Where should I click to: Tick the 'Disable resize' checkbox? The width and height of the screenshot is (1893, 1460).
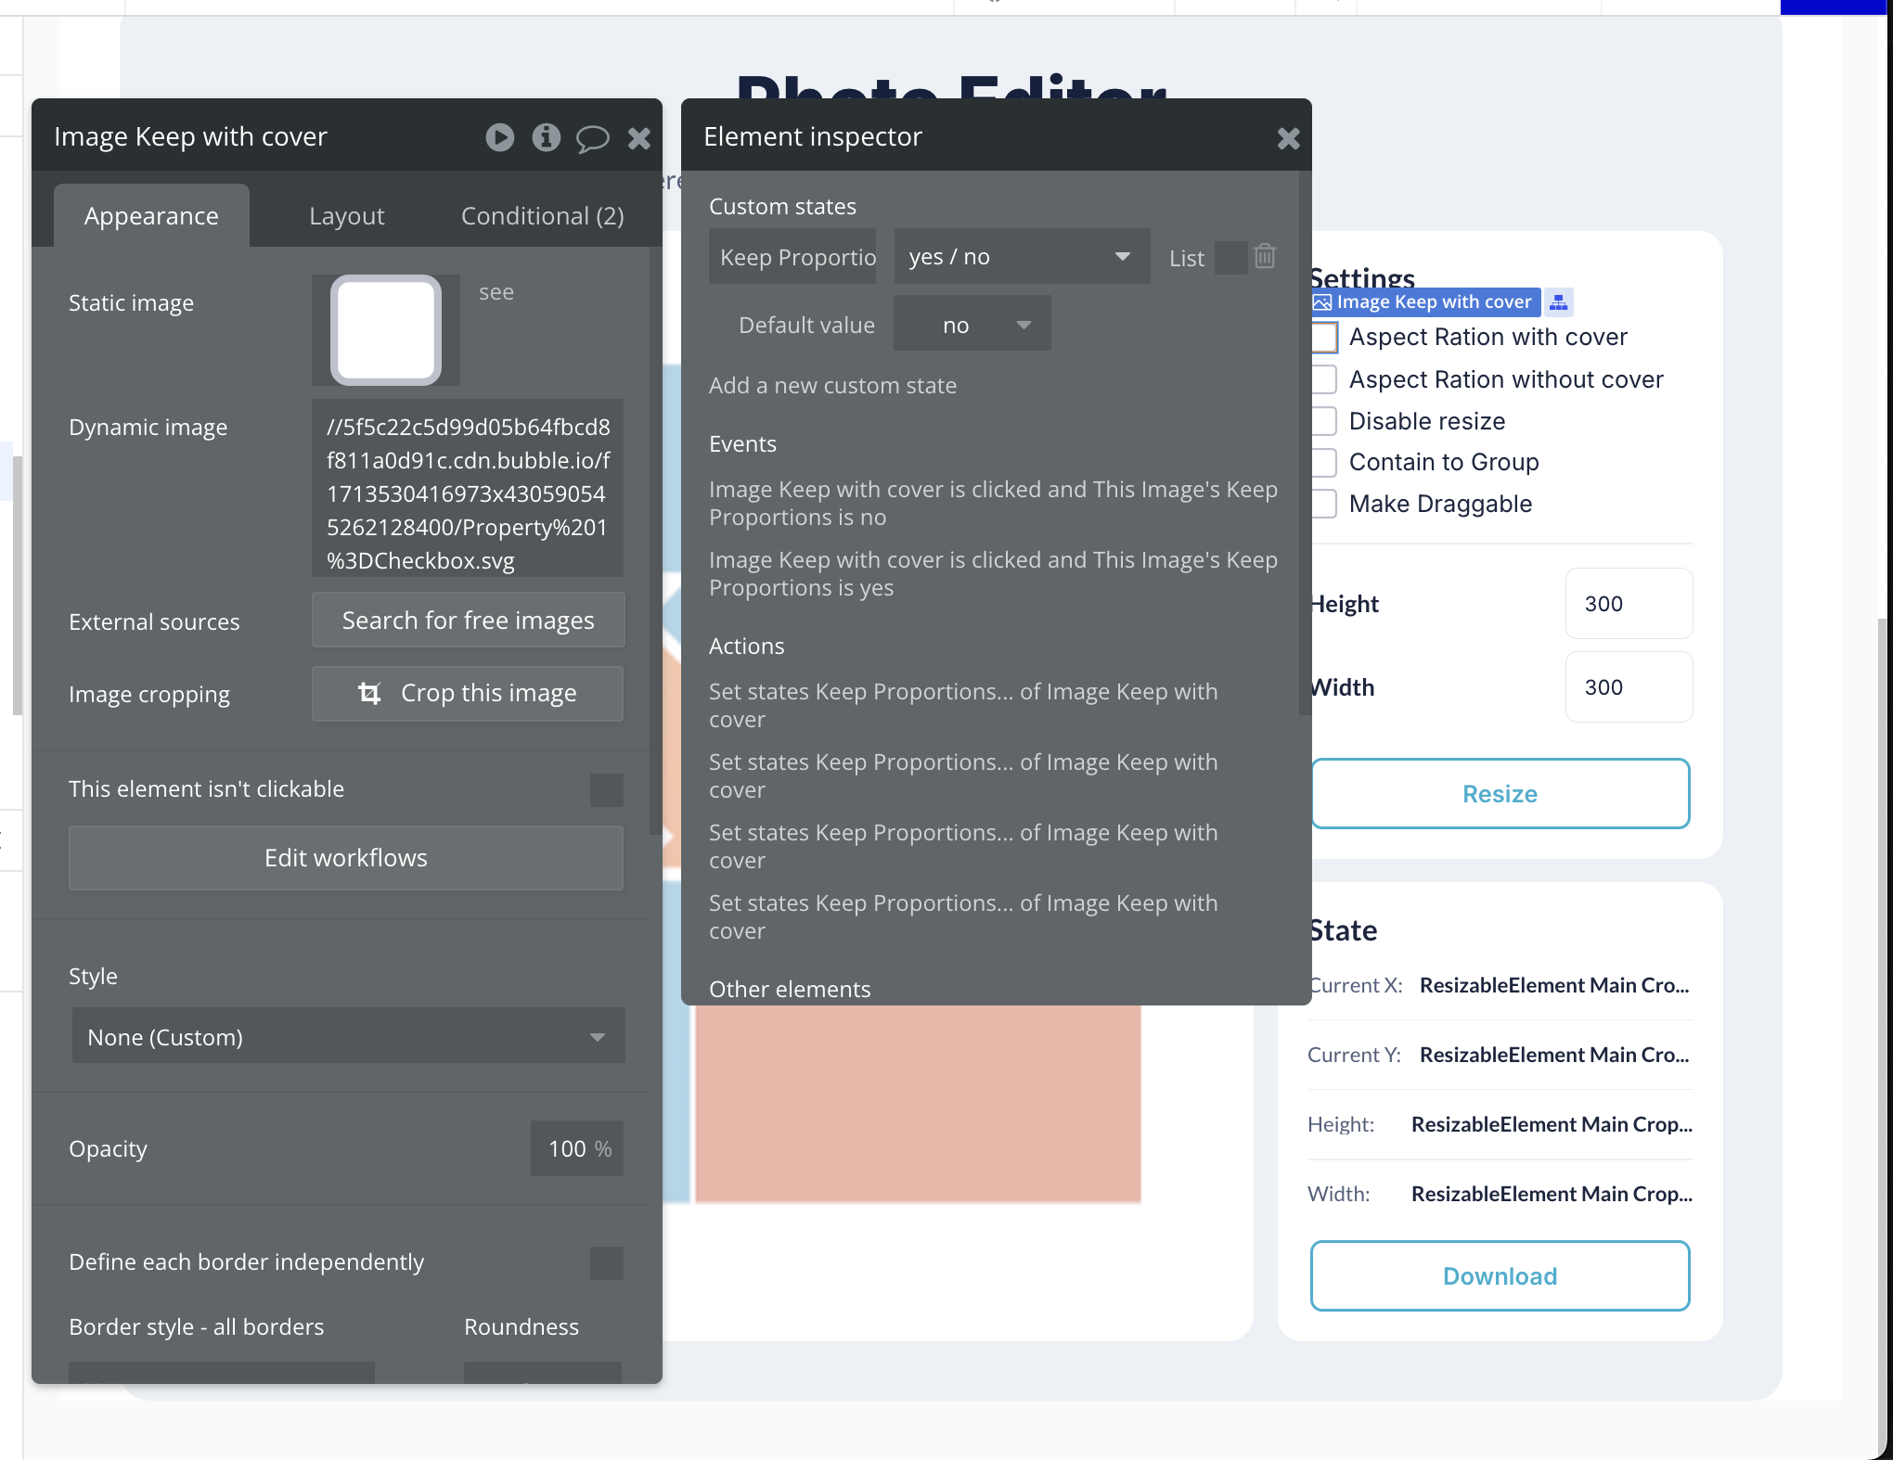[1324, 421]
